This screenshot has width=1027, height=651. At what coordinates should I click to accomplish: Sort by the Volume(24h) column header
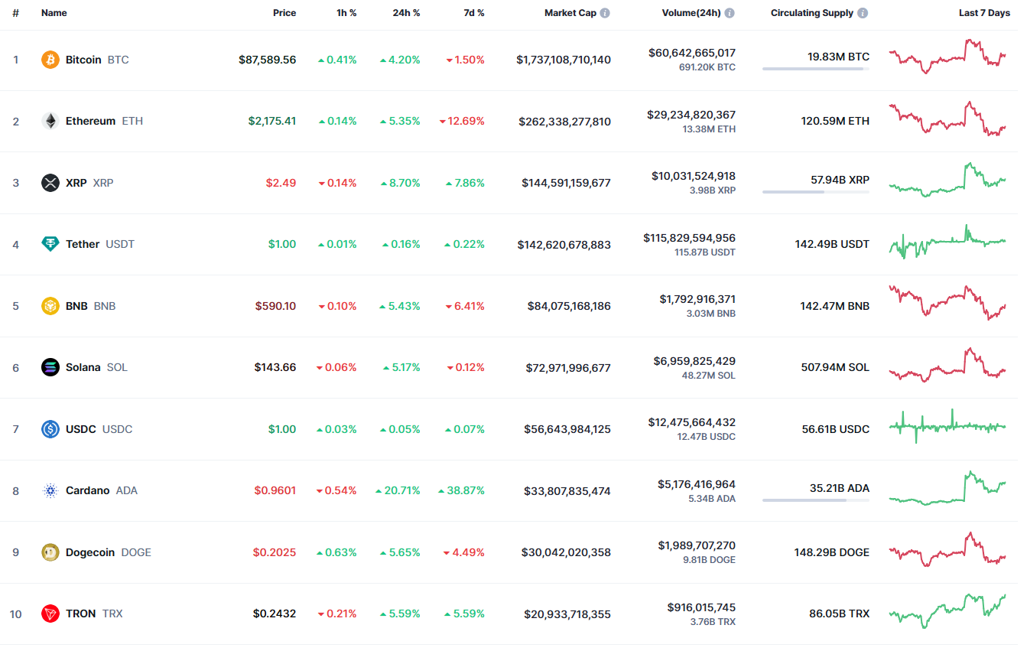coord(691,13)
